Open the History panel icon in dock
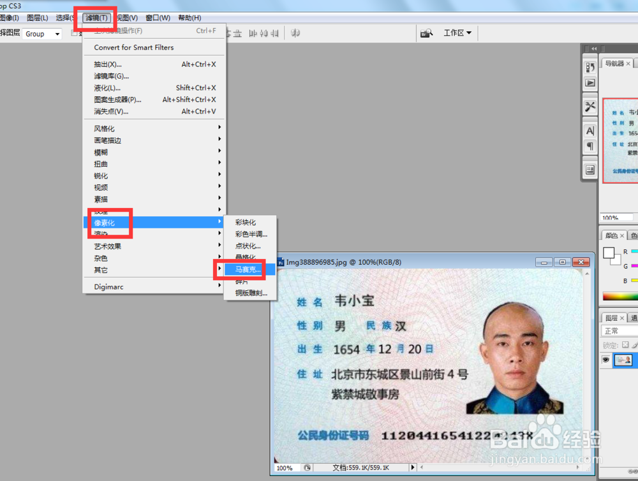The width and height of the screenshot is (638, 481). point(590,67)
